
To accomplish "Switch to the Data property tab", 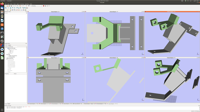I will (x=9, y=103).
